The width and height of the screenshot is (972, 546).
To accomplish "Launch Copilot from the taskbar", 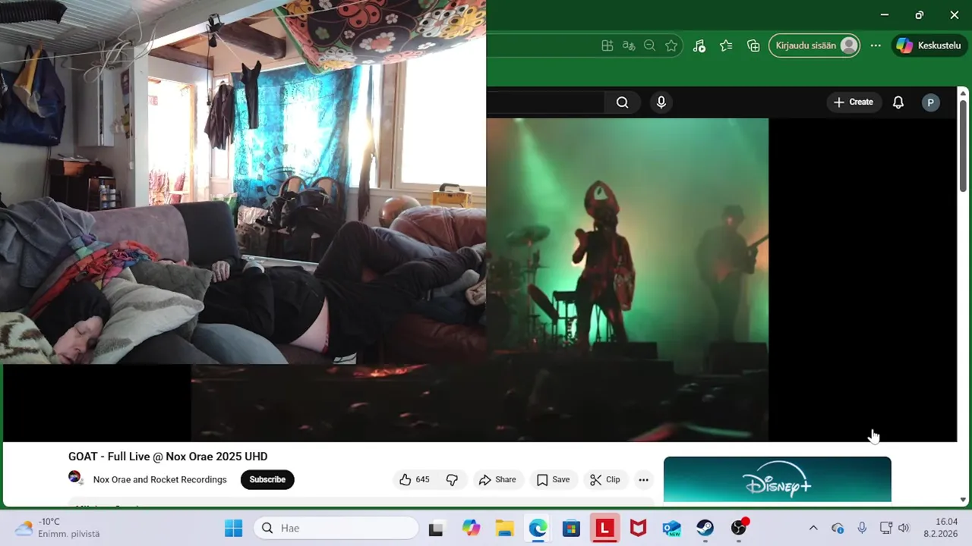I will [471, 528].
